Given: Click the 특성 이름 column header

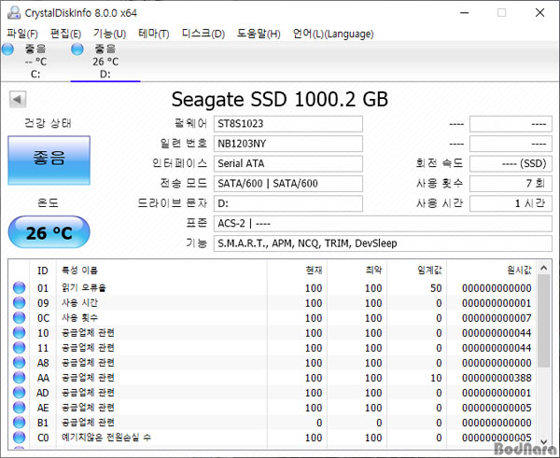Looking at the screenshot, I should (161, 271).
